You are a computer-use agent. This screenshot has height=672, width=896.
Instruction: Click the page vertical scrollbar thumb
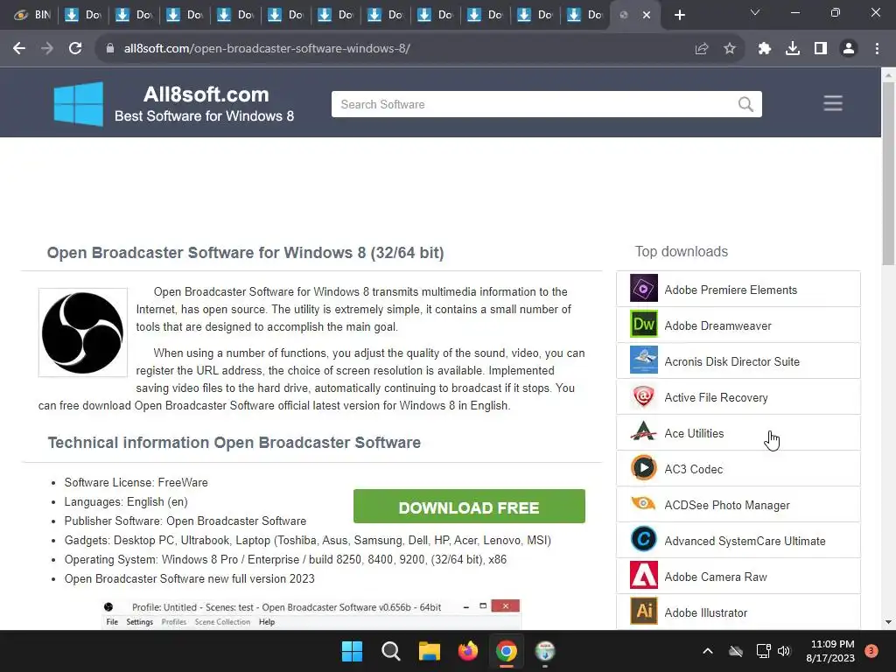pyautogui.click(x=888, y=173)
